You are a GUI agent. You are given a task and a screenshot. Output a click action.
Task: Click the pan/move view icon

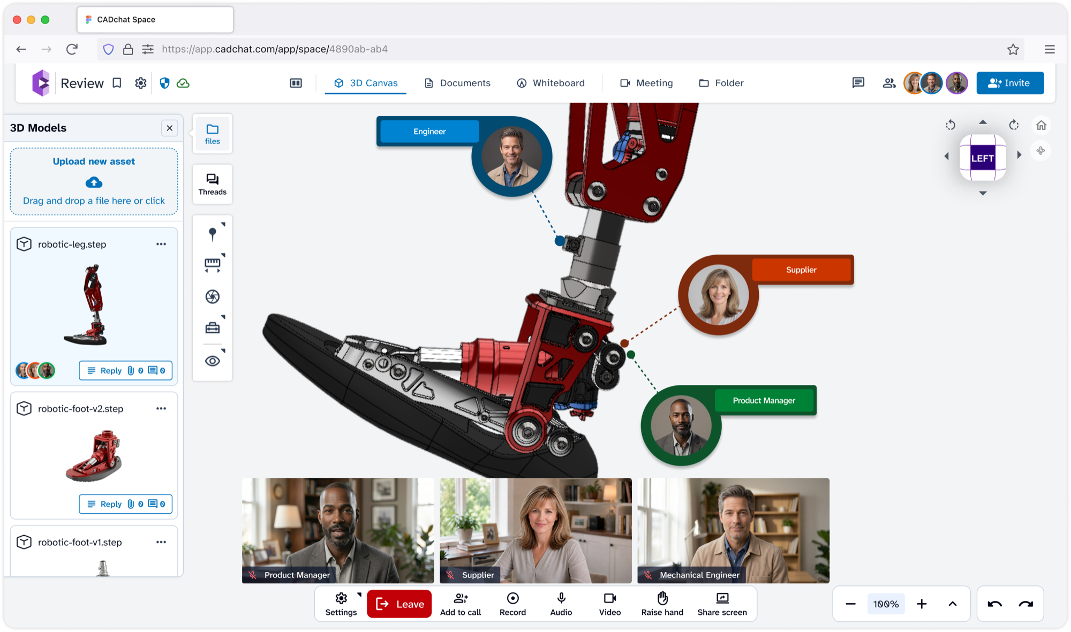coord(1040,151)
